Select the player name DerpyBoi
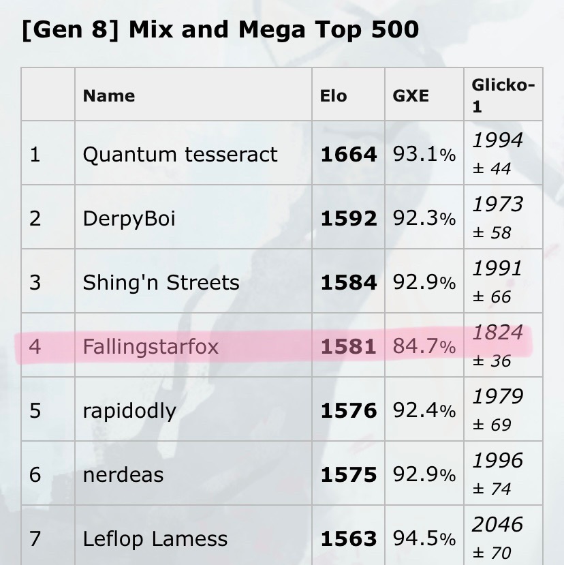 tap(129, 219)
